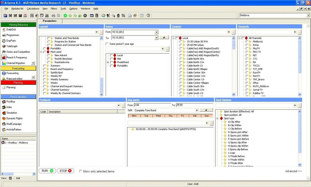Click the Day parts To time field
This screenshot has height=187, width=311.
click(195, 105)
